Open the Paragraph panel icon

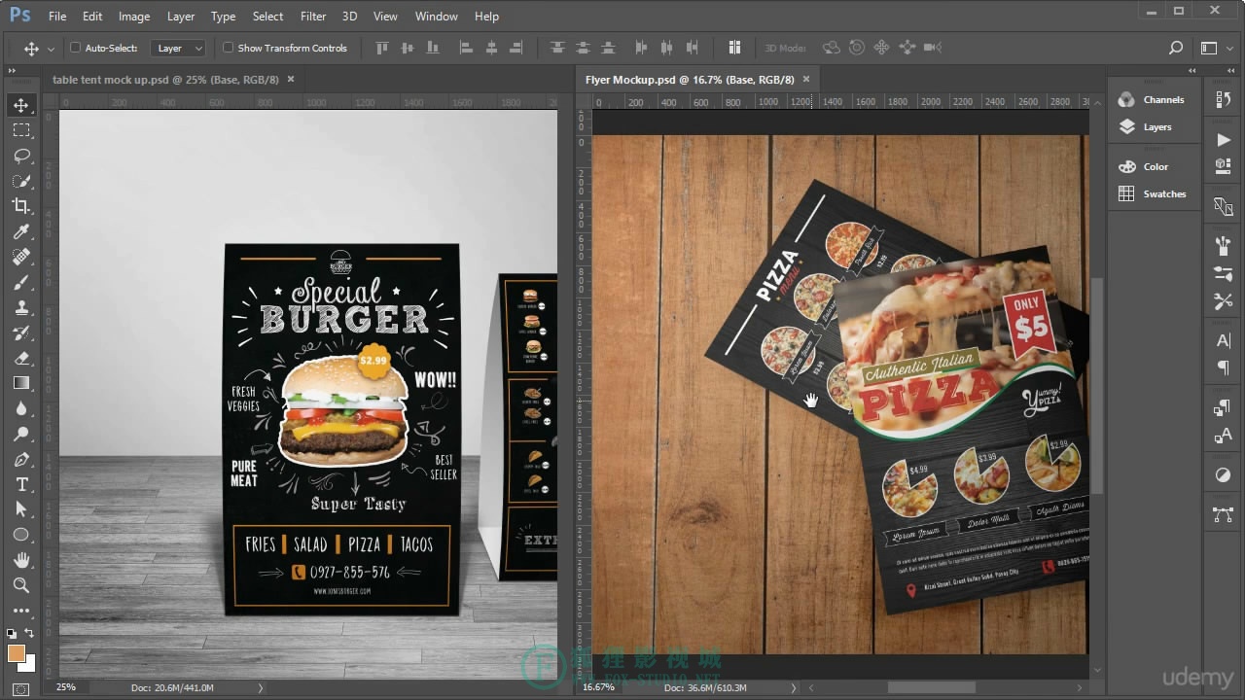(x=1224, y=367)
